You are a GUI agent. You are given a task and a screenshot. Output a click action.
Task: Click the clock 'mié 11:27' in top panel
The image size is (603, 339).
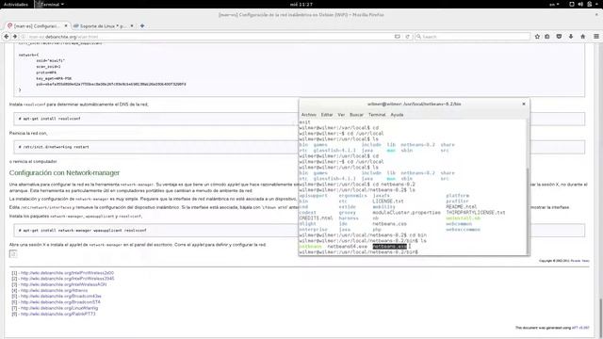[x=301, y=4]
